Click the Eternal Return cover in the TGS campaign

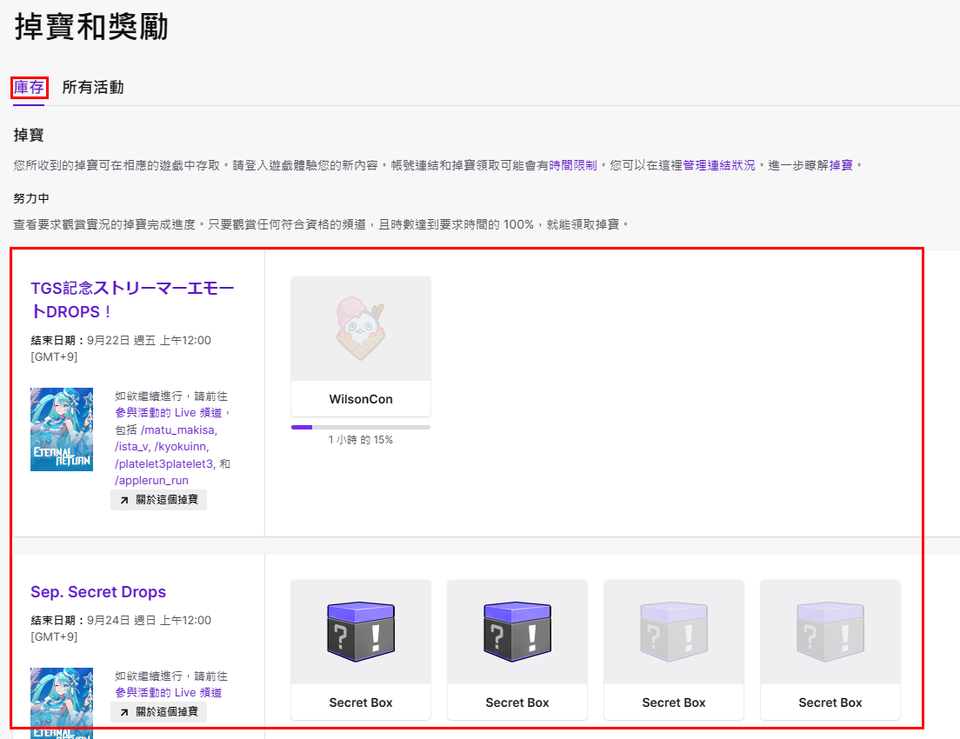[62, 429]
